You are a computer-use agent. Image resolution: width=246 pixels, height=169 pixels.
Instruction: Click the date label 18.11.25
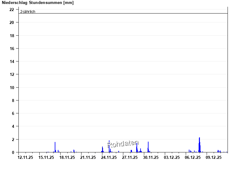click(67, 157)
